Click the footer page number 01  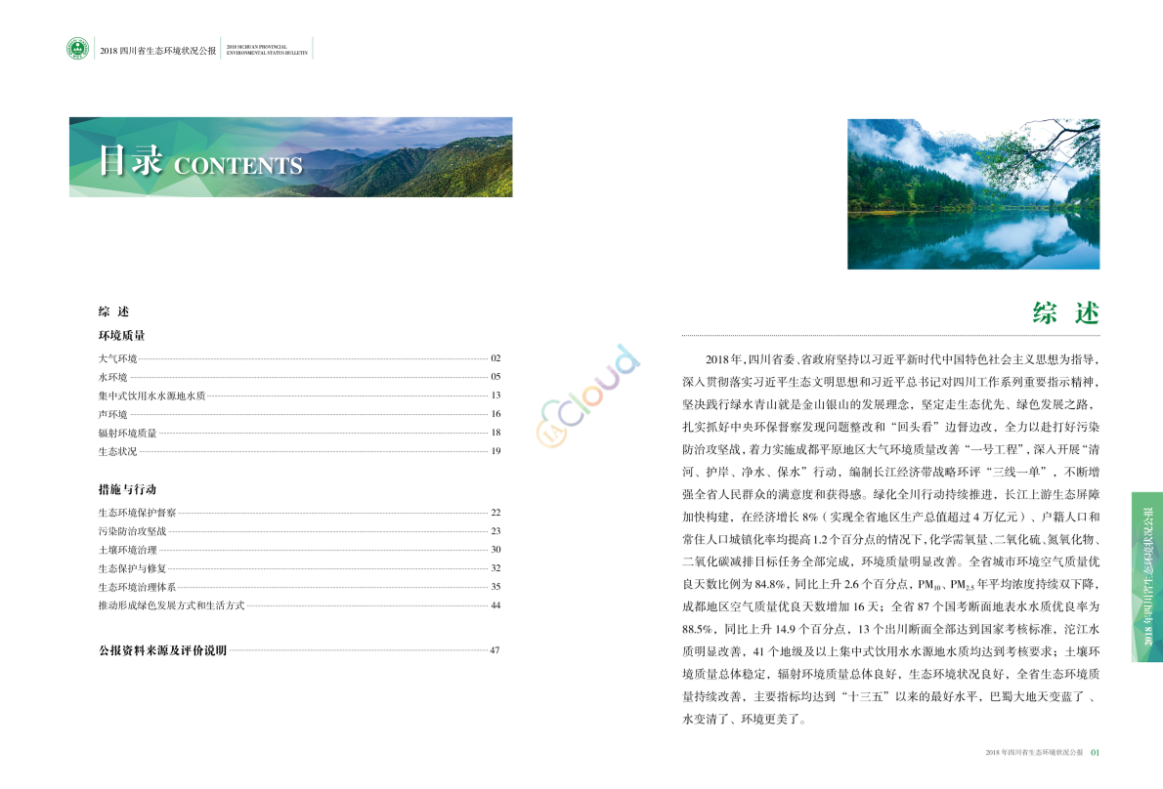point(1096,753)
